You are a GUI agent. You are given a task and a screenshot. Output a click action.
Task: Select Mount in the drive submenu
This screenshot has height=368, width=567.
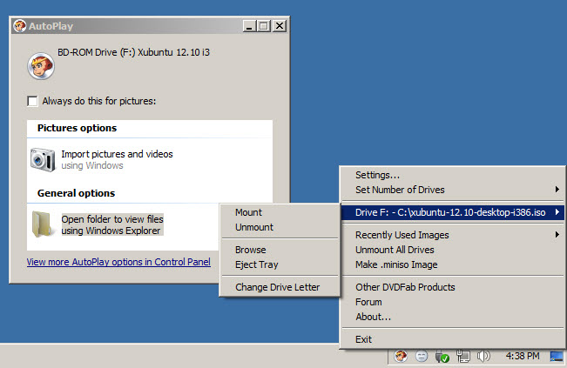click(x=280, y=212)
